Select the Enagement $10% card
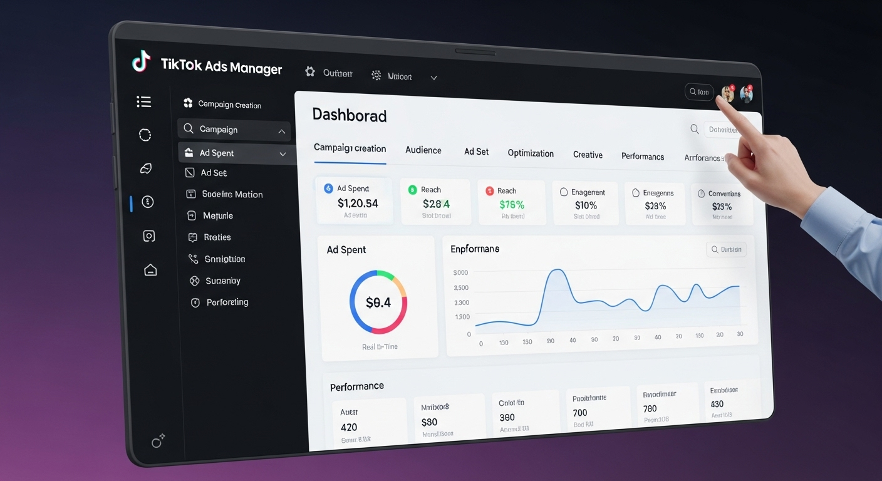Viewport: 882px width, 481px height. tap(586, 204)
